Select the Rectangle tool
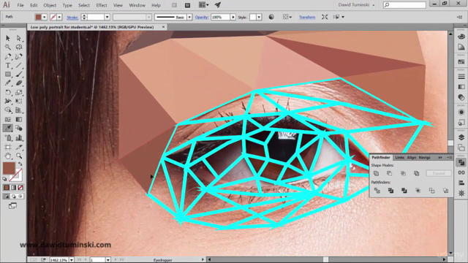The width and height of the screenshot is (468, 263). [8, 75]
